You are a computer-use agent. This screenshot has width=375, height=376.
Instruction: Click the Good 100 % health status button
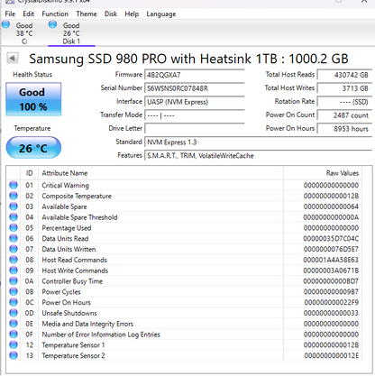33,99
